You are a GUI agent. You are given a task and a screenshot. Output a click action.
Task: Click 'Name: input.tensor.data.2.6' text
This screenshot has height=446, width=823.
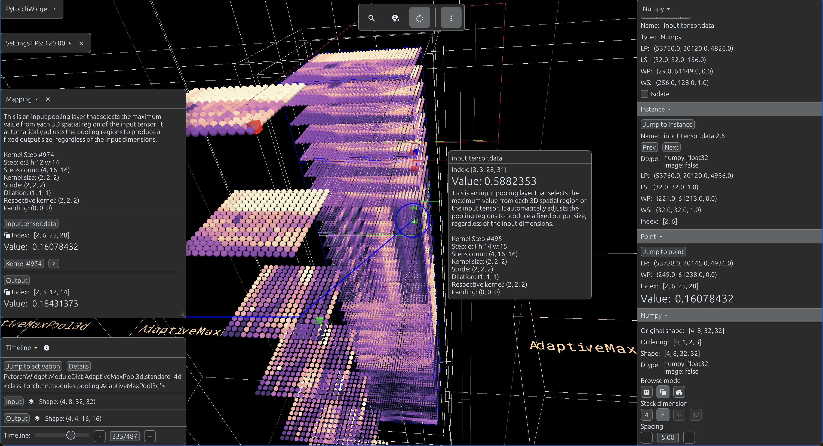pos(682,136)
